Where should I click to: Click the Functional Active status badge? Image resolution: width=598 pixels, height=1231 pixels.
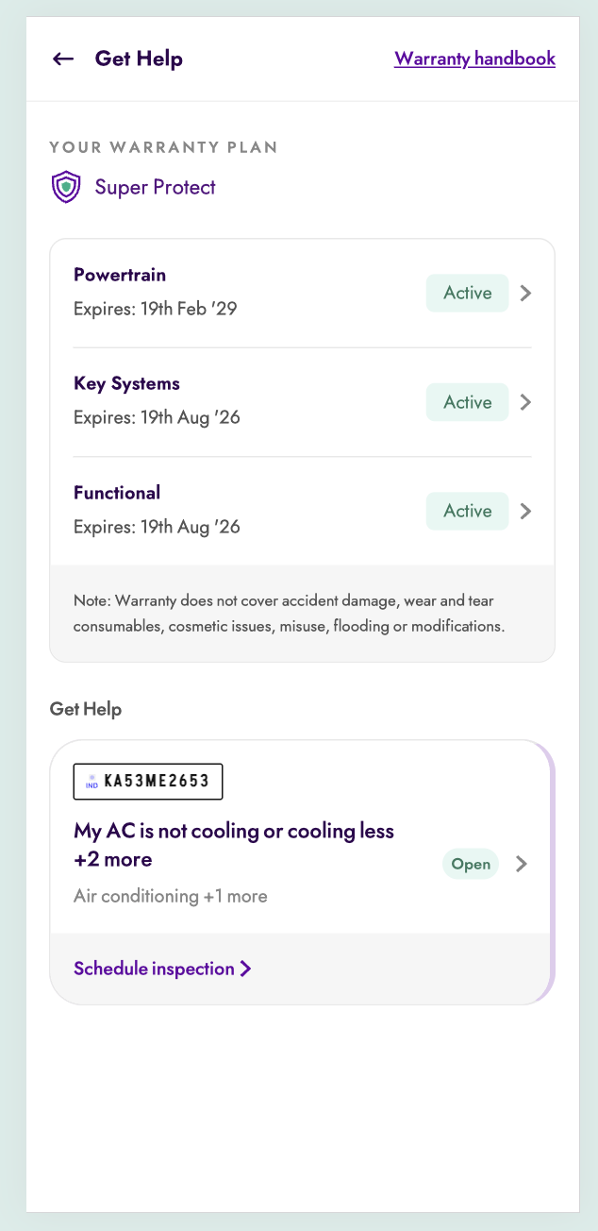coord(468,511)
